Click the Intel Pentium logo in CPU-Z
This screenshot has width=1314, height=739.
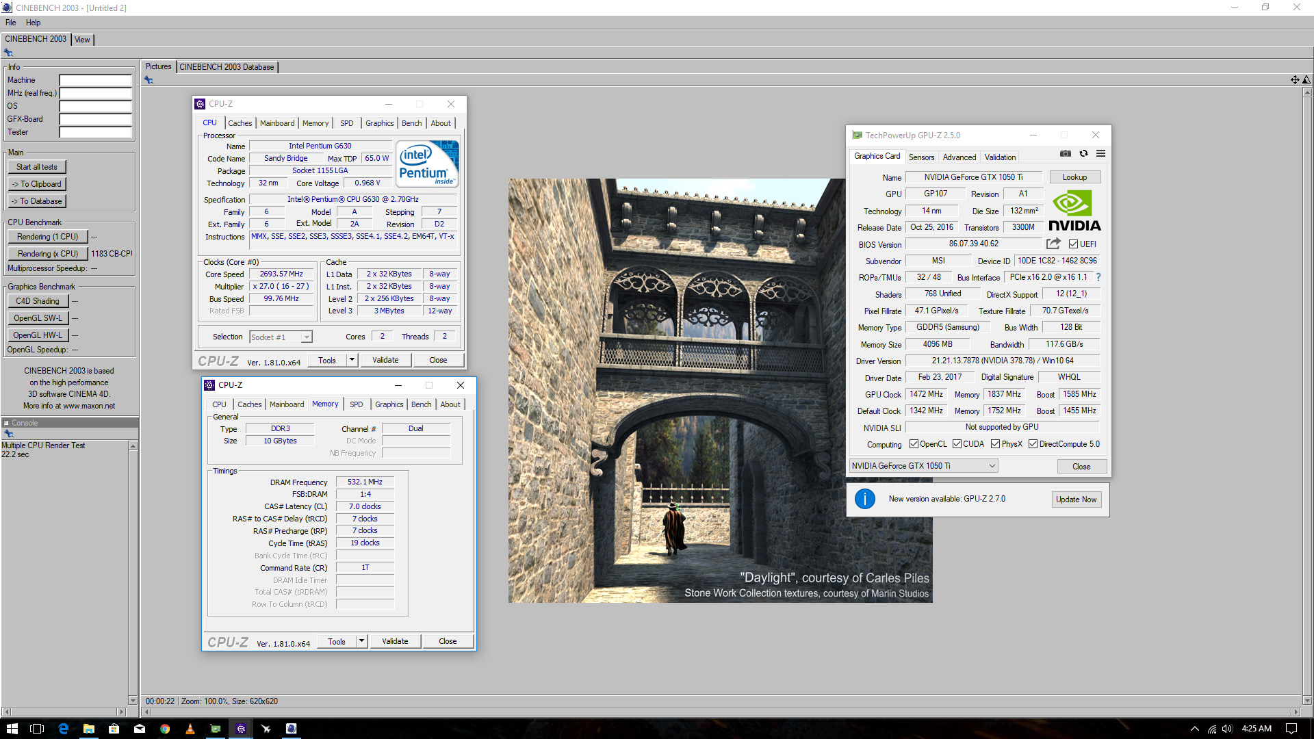(x=428, y=164)
